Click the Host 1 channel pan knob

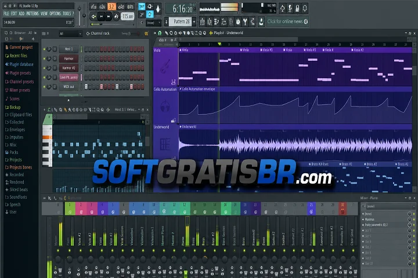49,49
